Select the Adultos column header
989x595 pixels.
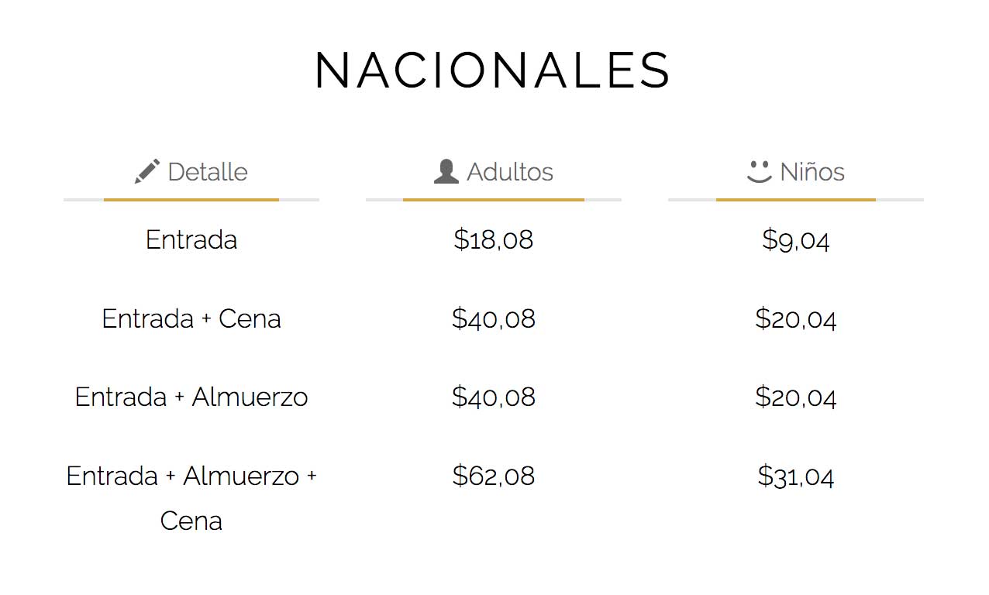pyautogui.click(x=493, y=171)
